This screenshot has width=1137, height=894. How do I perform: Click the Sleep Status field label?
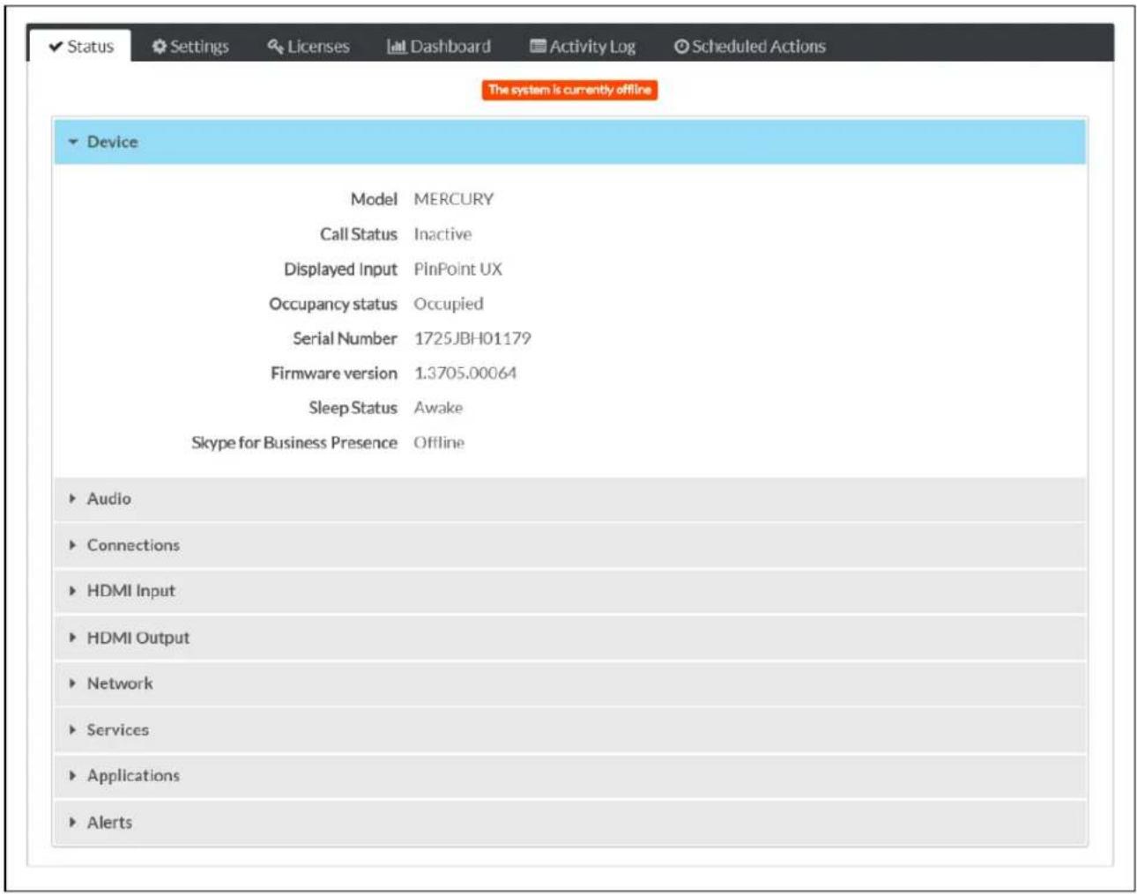(353, 408)
